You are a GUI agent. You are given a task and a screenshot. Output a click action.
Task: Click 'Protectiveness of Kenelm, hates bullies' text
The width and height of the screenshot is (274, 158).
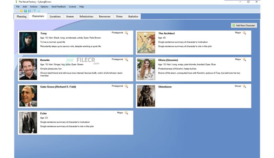[177, 69]
